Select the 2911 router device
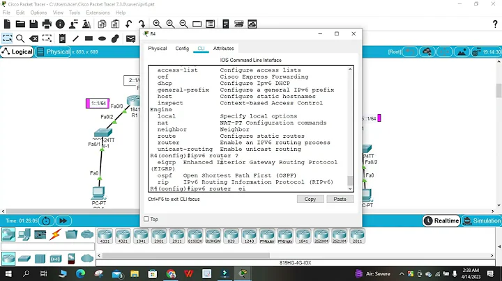 coord(177,236)
